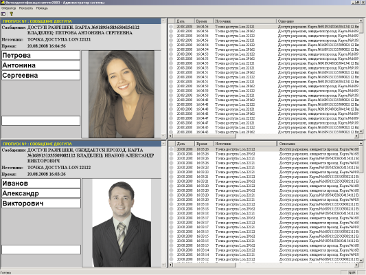Select the Иванов surname field
366x275 pixels.
point(41,184)
